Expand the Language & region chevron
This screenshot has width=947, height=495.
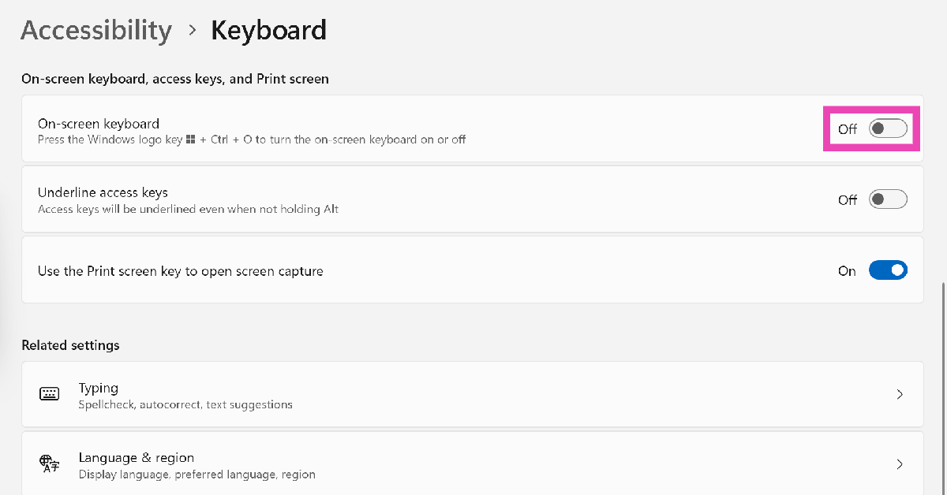tap(900, 464)
